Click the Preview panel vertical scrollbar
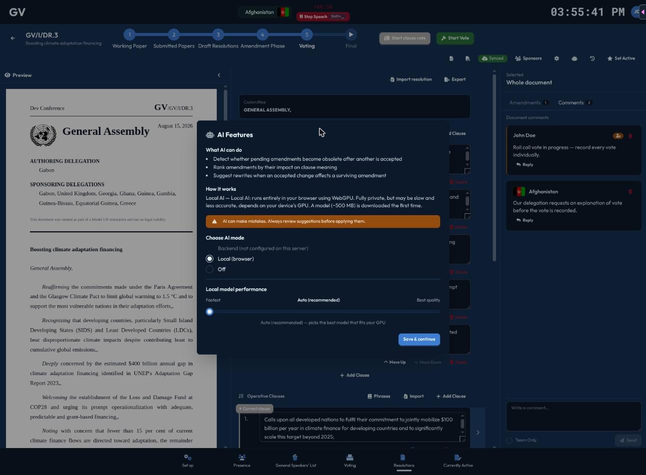This screenshot has height=475, width=646. pyautogui.click(x=225, y=265)
